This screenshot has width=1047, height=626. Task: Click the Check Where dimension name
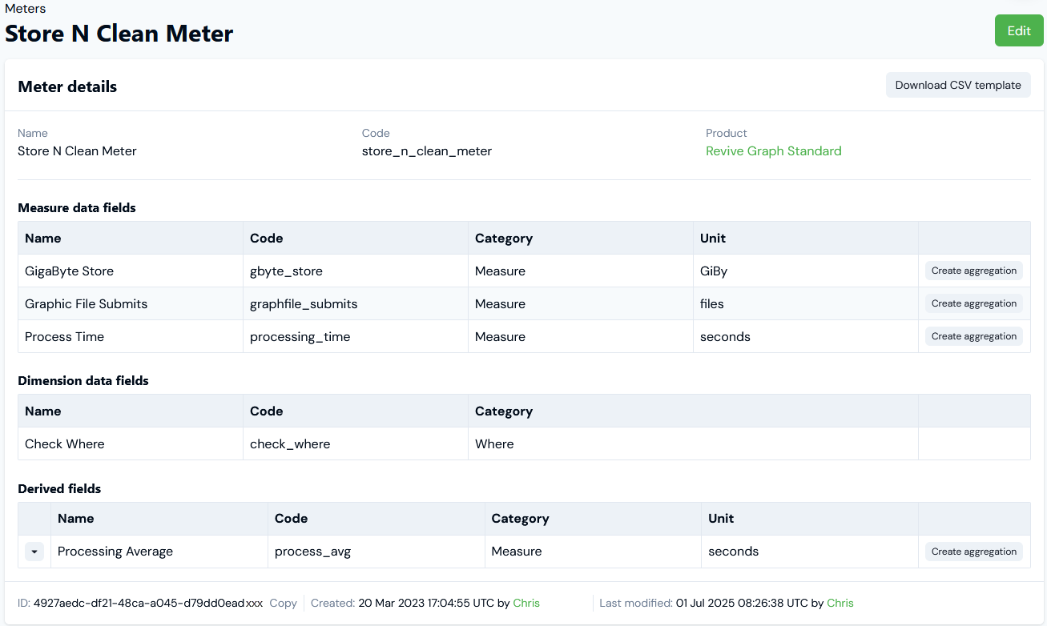pyautogui.click(x=131, y=443)
